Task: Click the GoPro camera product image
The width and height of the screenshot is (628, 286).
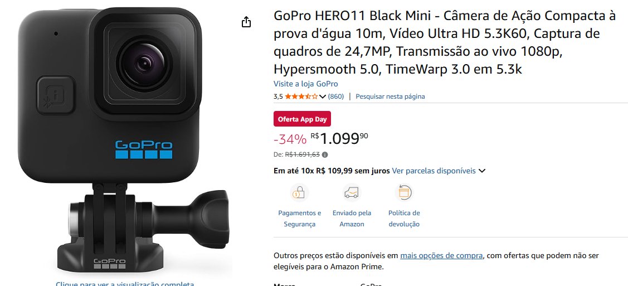Action: [124, 140]
